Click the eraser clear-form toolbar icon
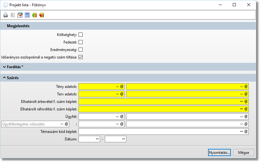This screenshot has height=162, width=260. (20, 15)
